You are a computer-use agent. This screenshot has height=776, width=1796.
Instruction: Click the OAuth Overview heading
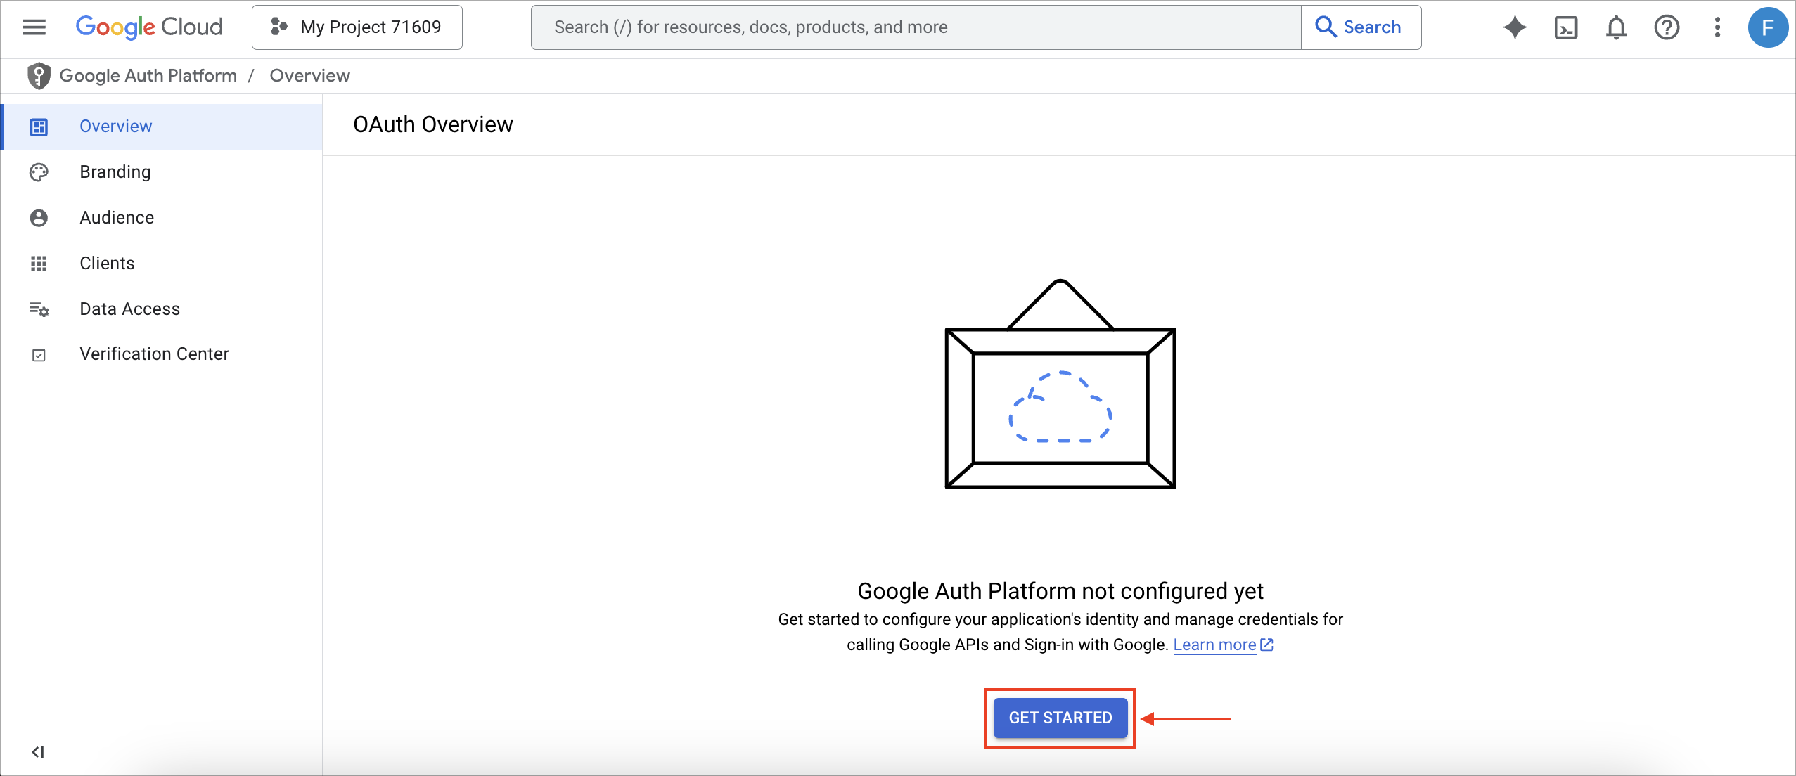pyautogui.click(x=433, y=124)
